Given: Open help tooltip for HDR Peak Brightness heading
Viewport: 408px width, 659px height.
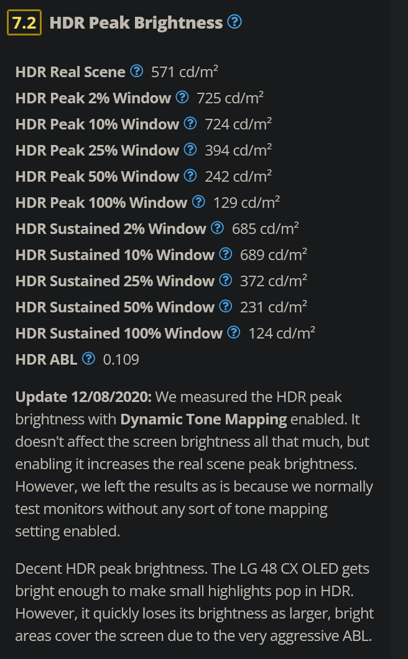Looking at the screenshot, I should 235,22.
